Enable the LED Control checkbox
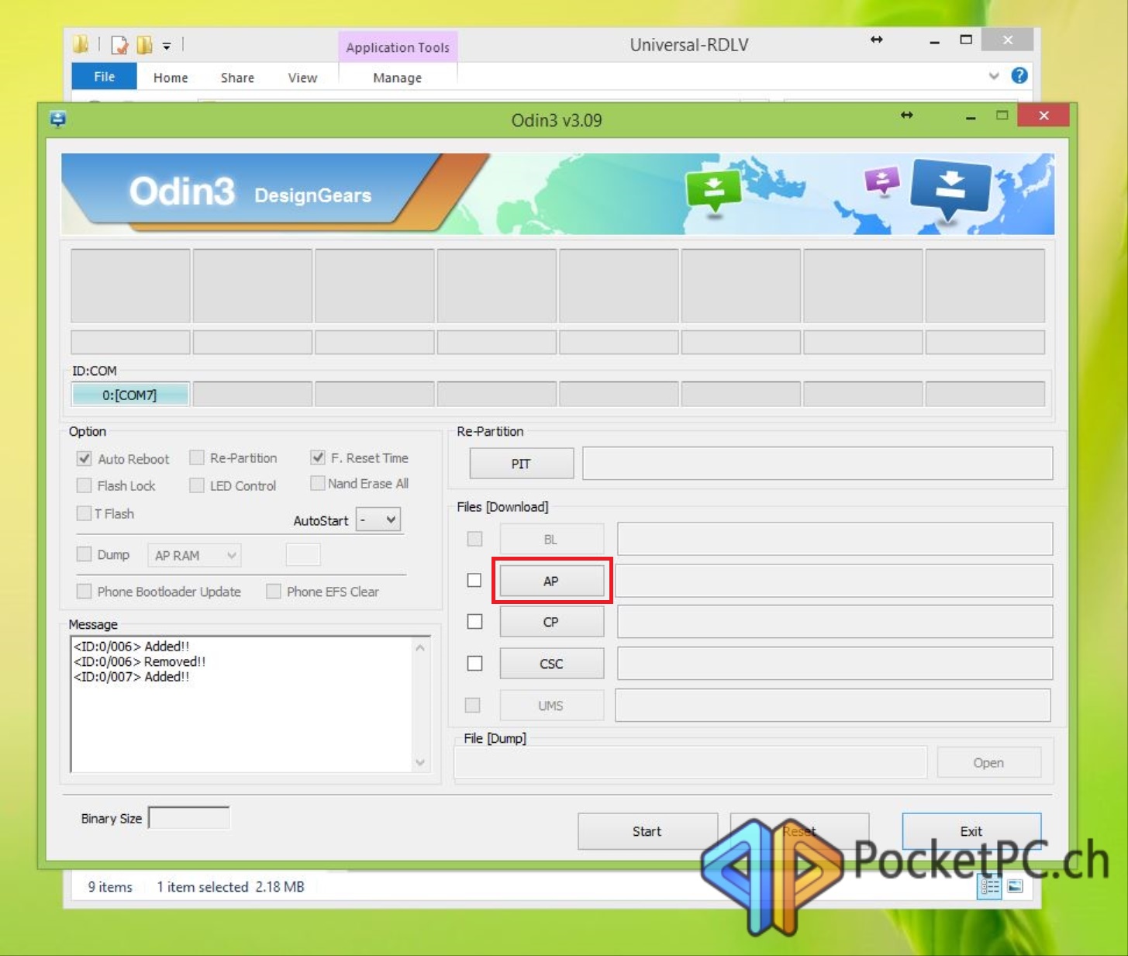1128x956 pixels. click(x=197, y=485)
